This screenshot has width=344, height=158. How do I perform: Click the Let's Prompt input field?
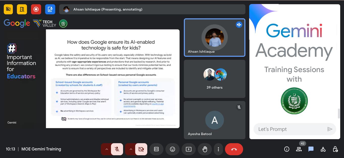tap(295, 129)
